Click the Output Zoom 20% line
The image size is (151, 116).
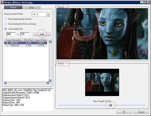(11, 102)
